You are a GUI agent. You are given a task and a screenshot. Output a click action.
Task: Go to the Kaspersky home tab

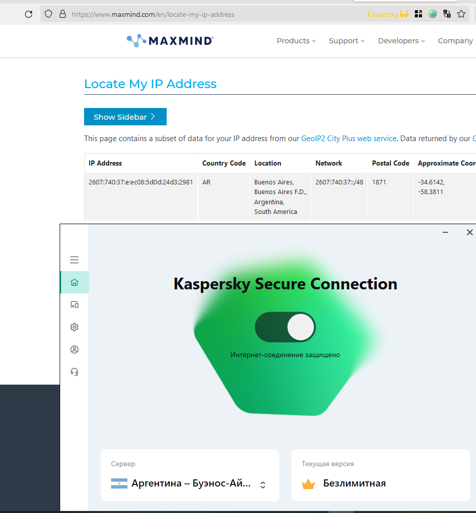click(74, 282)
